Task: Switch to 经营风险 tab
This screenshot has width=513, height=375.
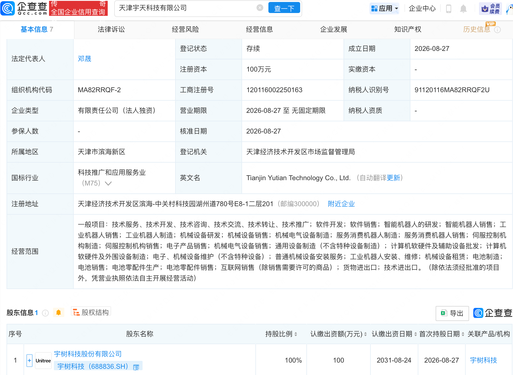Action: [x=185, y=29]
